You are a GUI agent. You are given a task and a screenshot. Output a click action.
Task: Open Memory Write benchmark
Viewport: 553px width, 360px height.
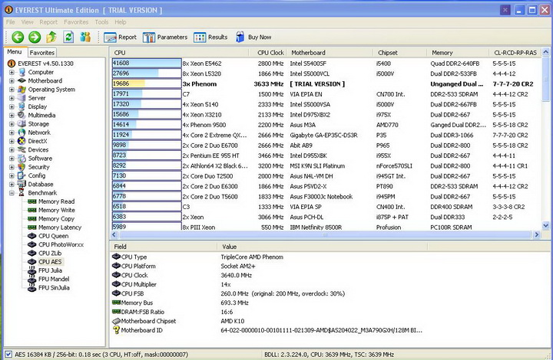56,210
